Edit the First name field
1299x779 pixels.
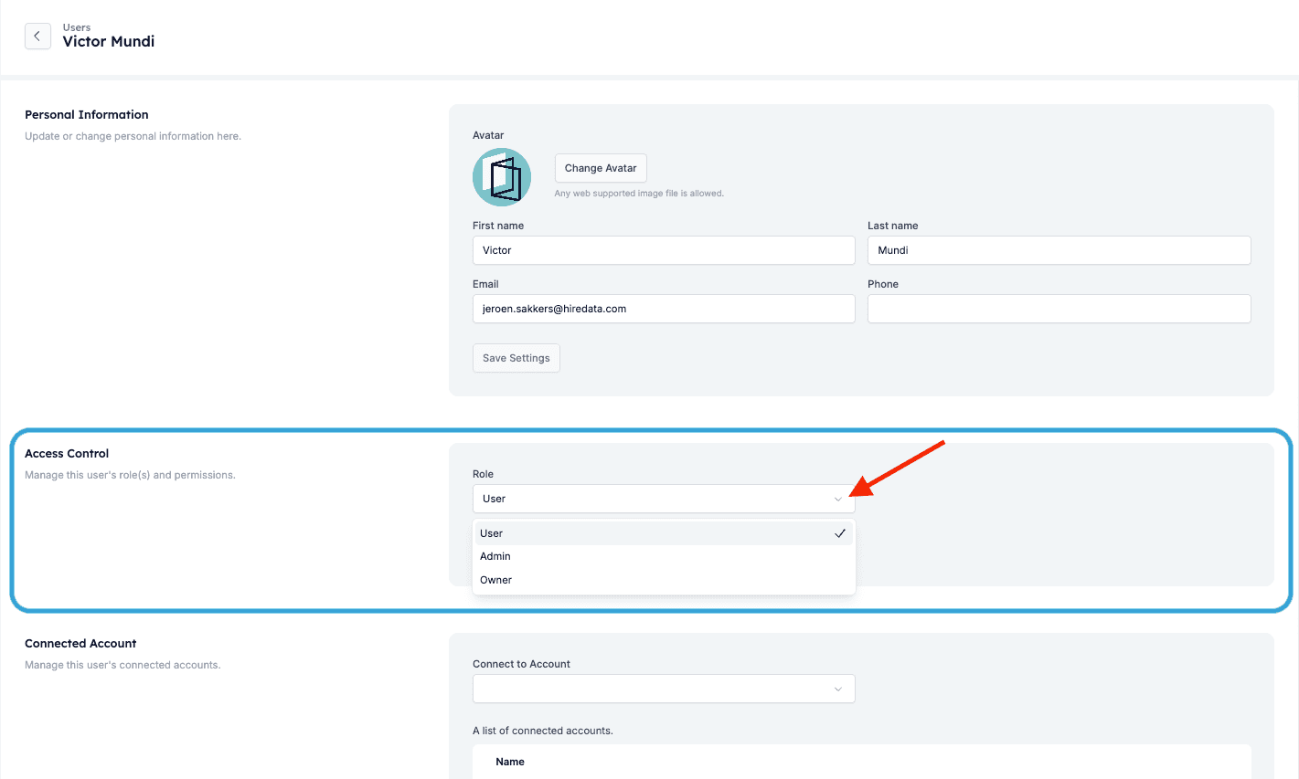(664, 250)
